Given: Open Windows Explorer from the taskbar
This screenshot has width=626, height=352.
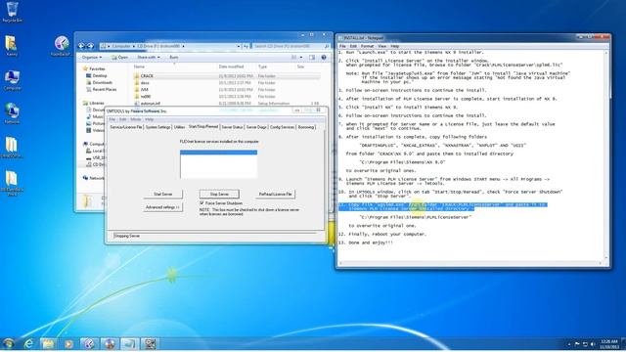Looking at the screenshot, I should click(x=48, y=343).
